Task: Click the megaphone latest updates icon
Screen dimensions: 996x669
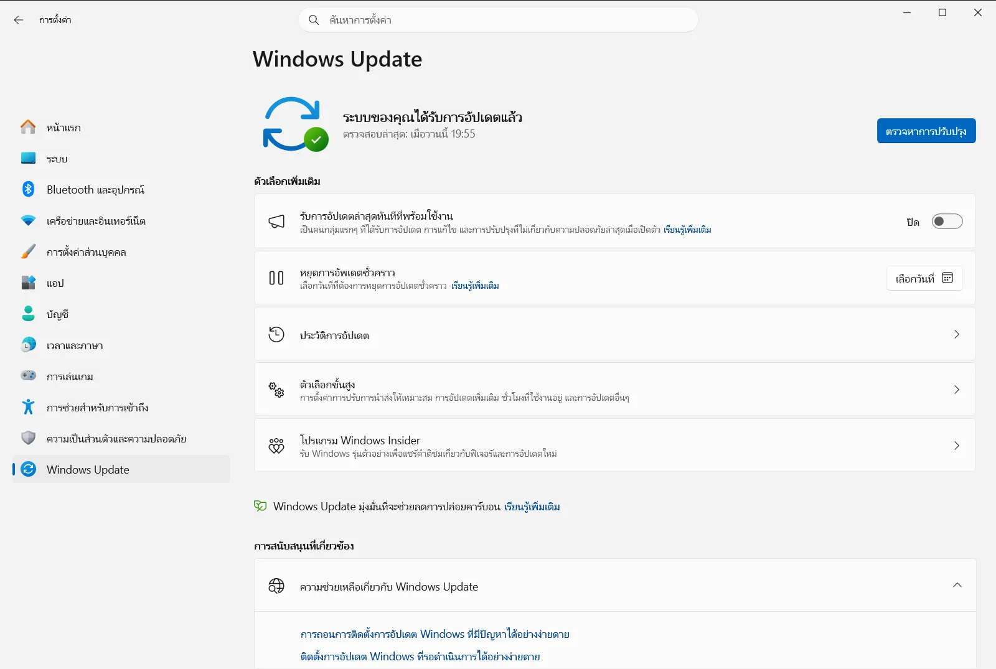Action: [276, 222]
